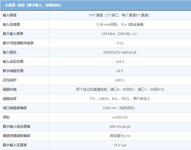Viewport: 191px width, 150px height.
Task: Click the 500 mV pk-pk value
Action: point(120,126)
